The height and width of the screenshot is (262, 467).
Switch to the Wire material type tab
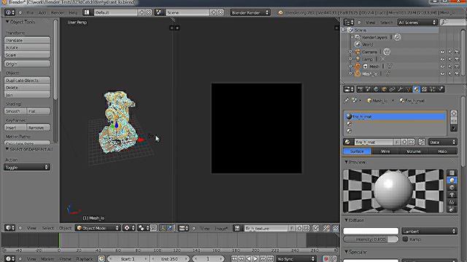point(385,151)
